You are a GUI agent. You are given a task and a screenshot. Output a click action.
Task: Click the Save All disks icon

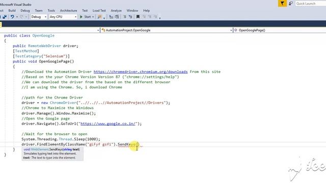point(5,17)
